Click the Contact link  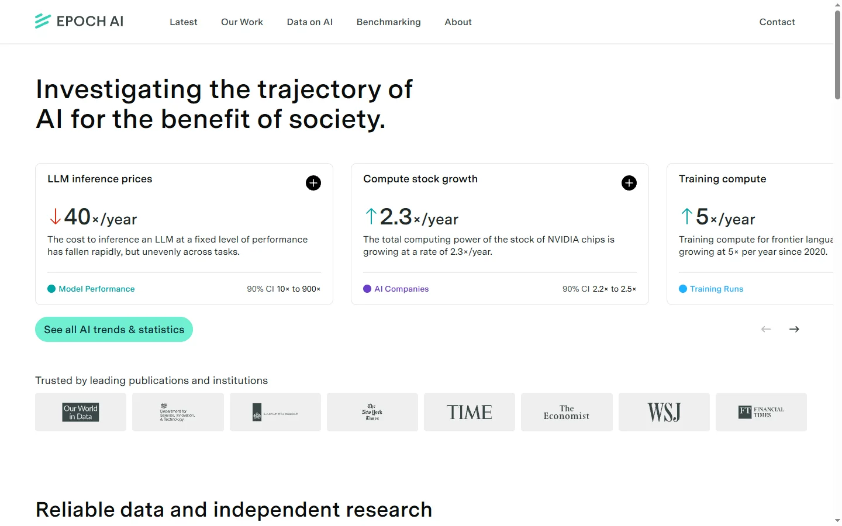[x=777, y=22]
